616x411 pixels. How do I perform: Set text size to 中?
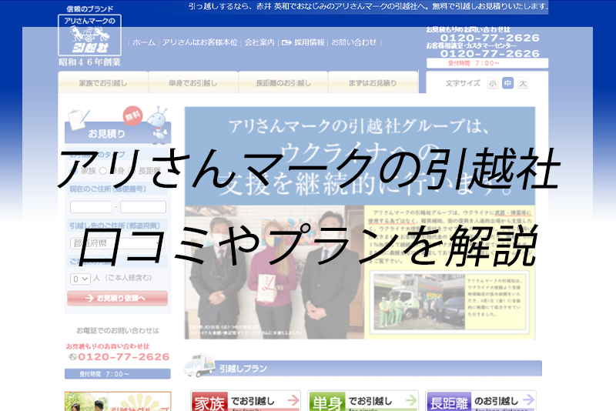click(507, 83)
